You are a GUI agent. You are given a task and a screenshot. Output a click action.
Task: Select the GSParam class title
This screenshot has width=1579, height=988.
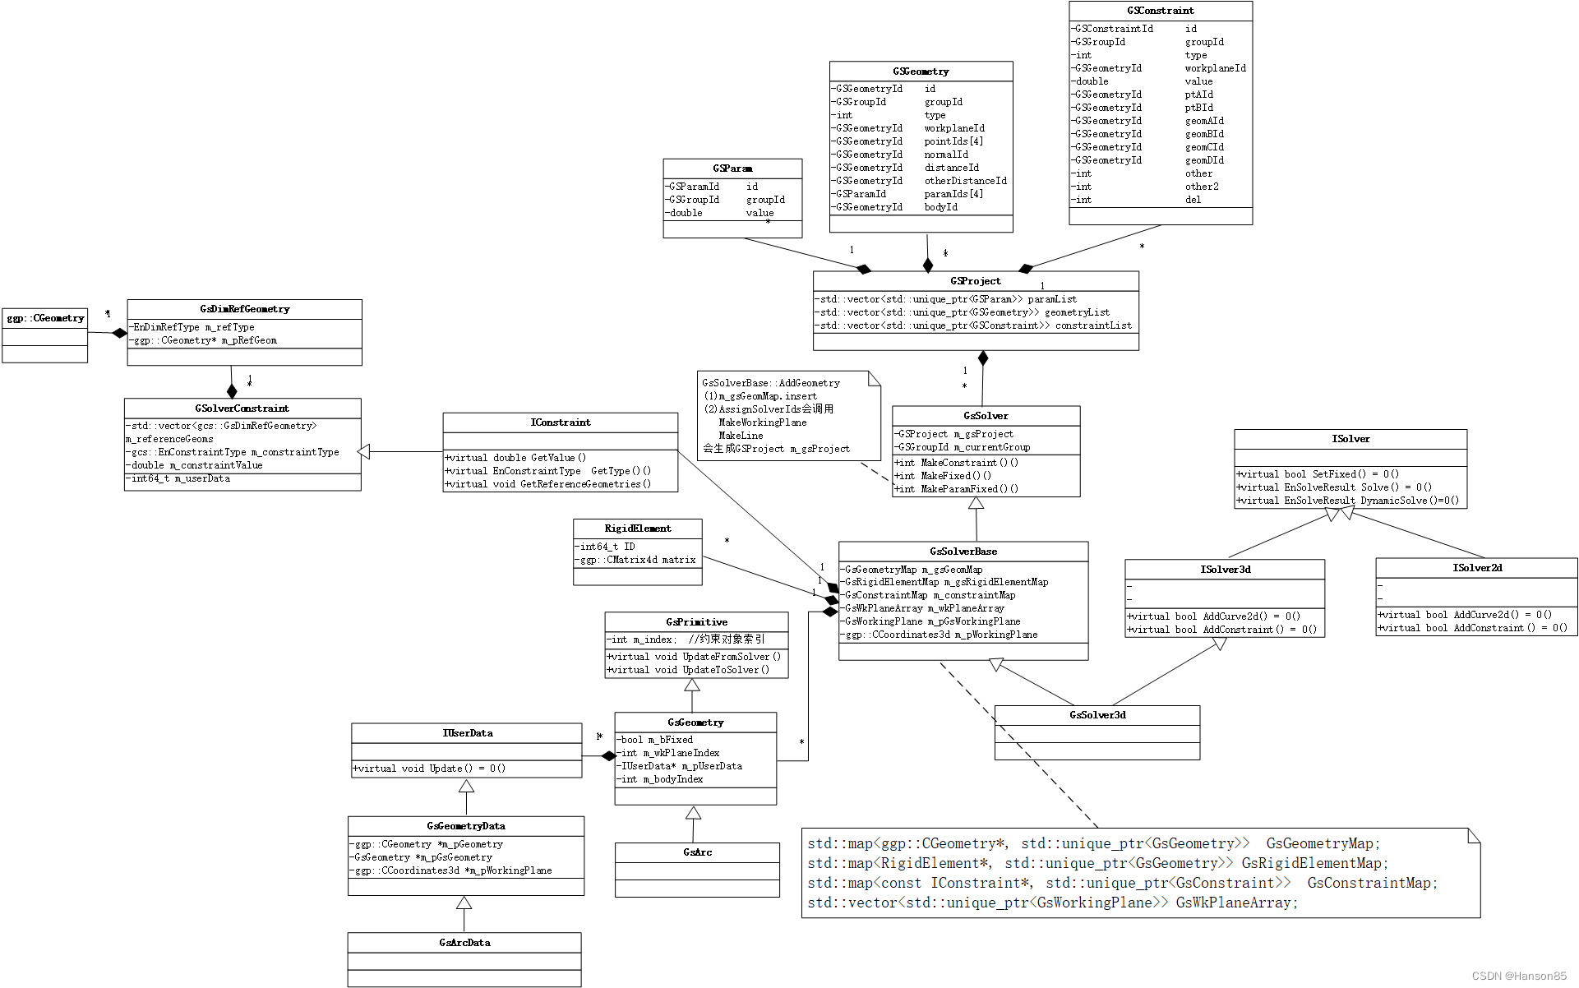click(732, 169)
